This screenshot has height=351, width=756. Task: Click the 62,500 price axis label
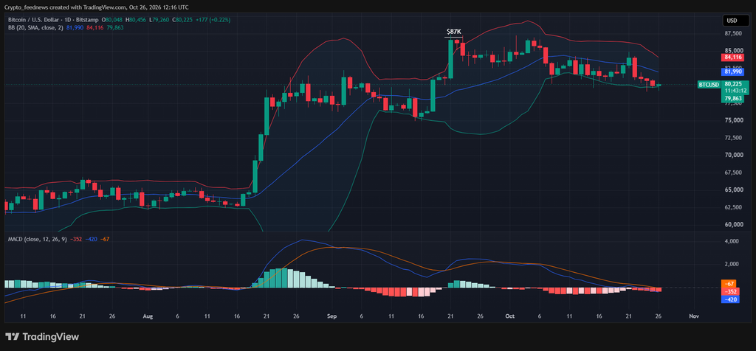(733, 207)
